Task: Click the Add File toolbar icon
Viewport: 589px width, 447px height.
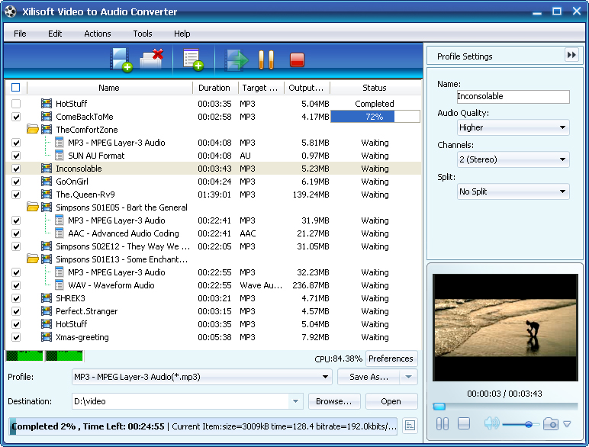Action: (121, 59)
